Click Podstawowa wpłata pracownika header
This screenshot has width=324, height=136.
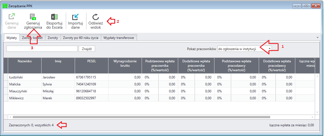160,66
